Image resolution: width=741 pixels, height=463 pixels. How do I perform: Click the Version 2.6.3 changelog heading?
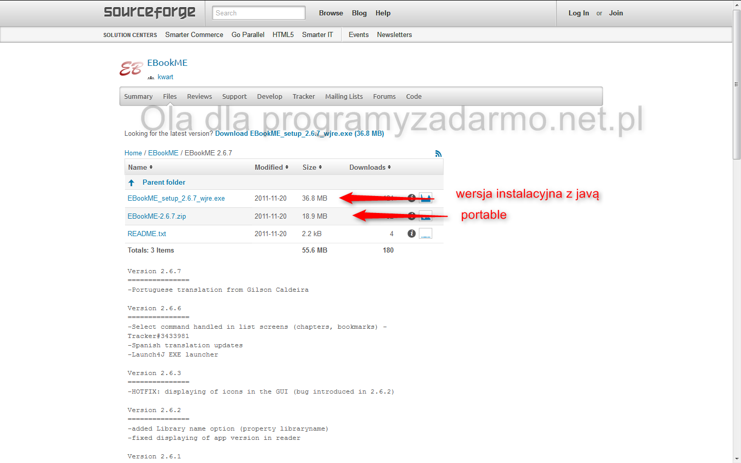pos(154,373)
